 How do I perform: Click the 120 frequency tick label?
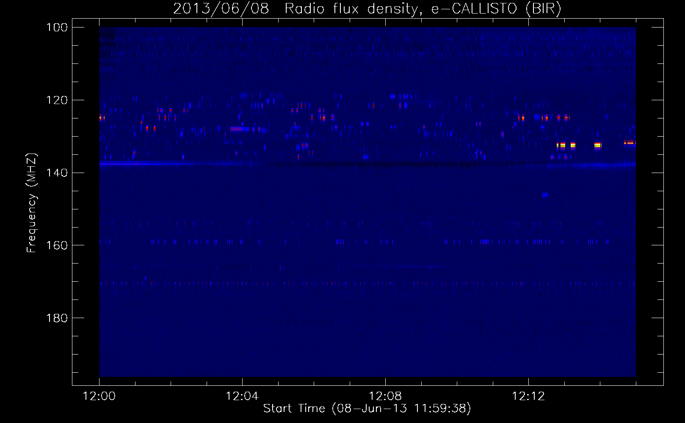[57, 100]
